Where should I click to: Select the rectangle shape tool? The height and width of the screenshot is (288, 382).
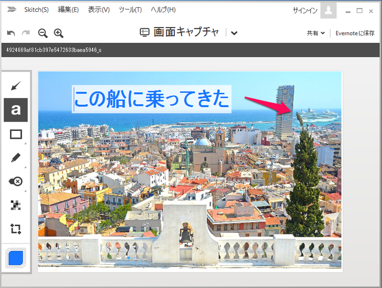[16, 134]
